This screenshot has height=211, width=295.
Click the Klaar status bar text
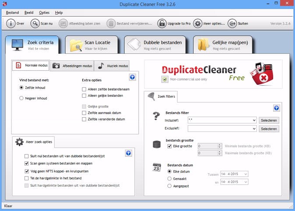coord(8,206)
